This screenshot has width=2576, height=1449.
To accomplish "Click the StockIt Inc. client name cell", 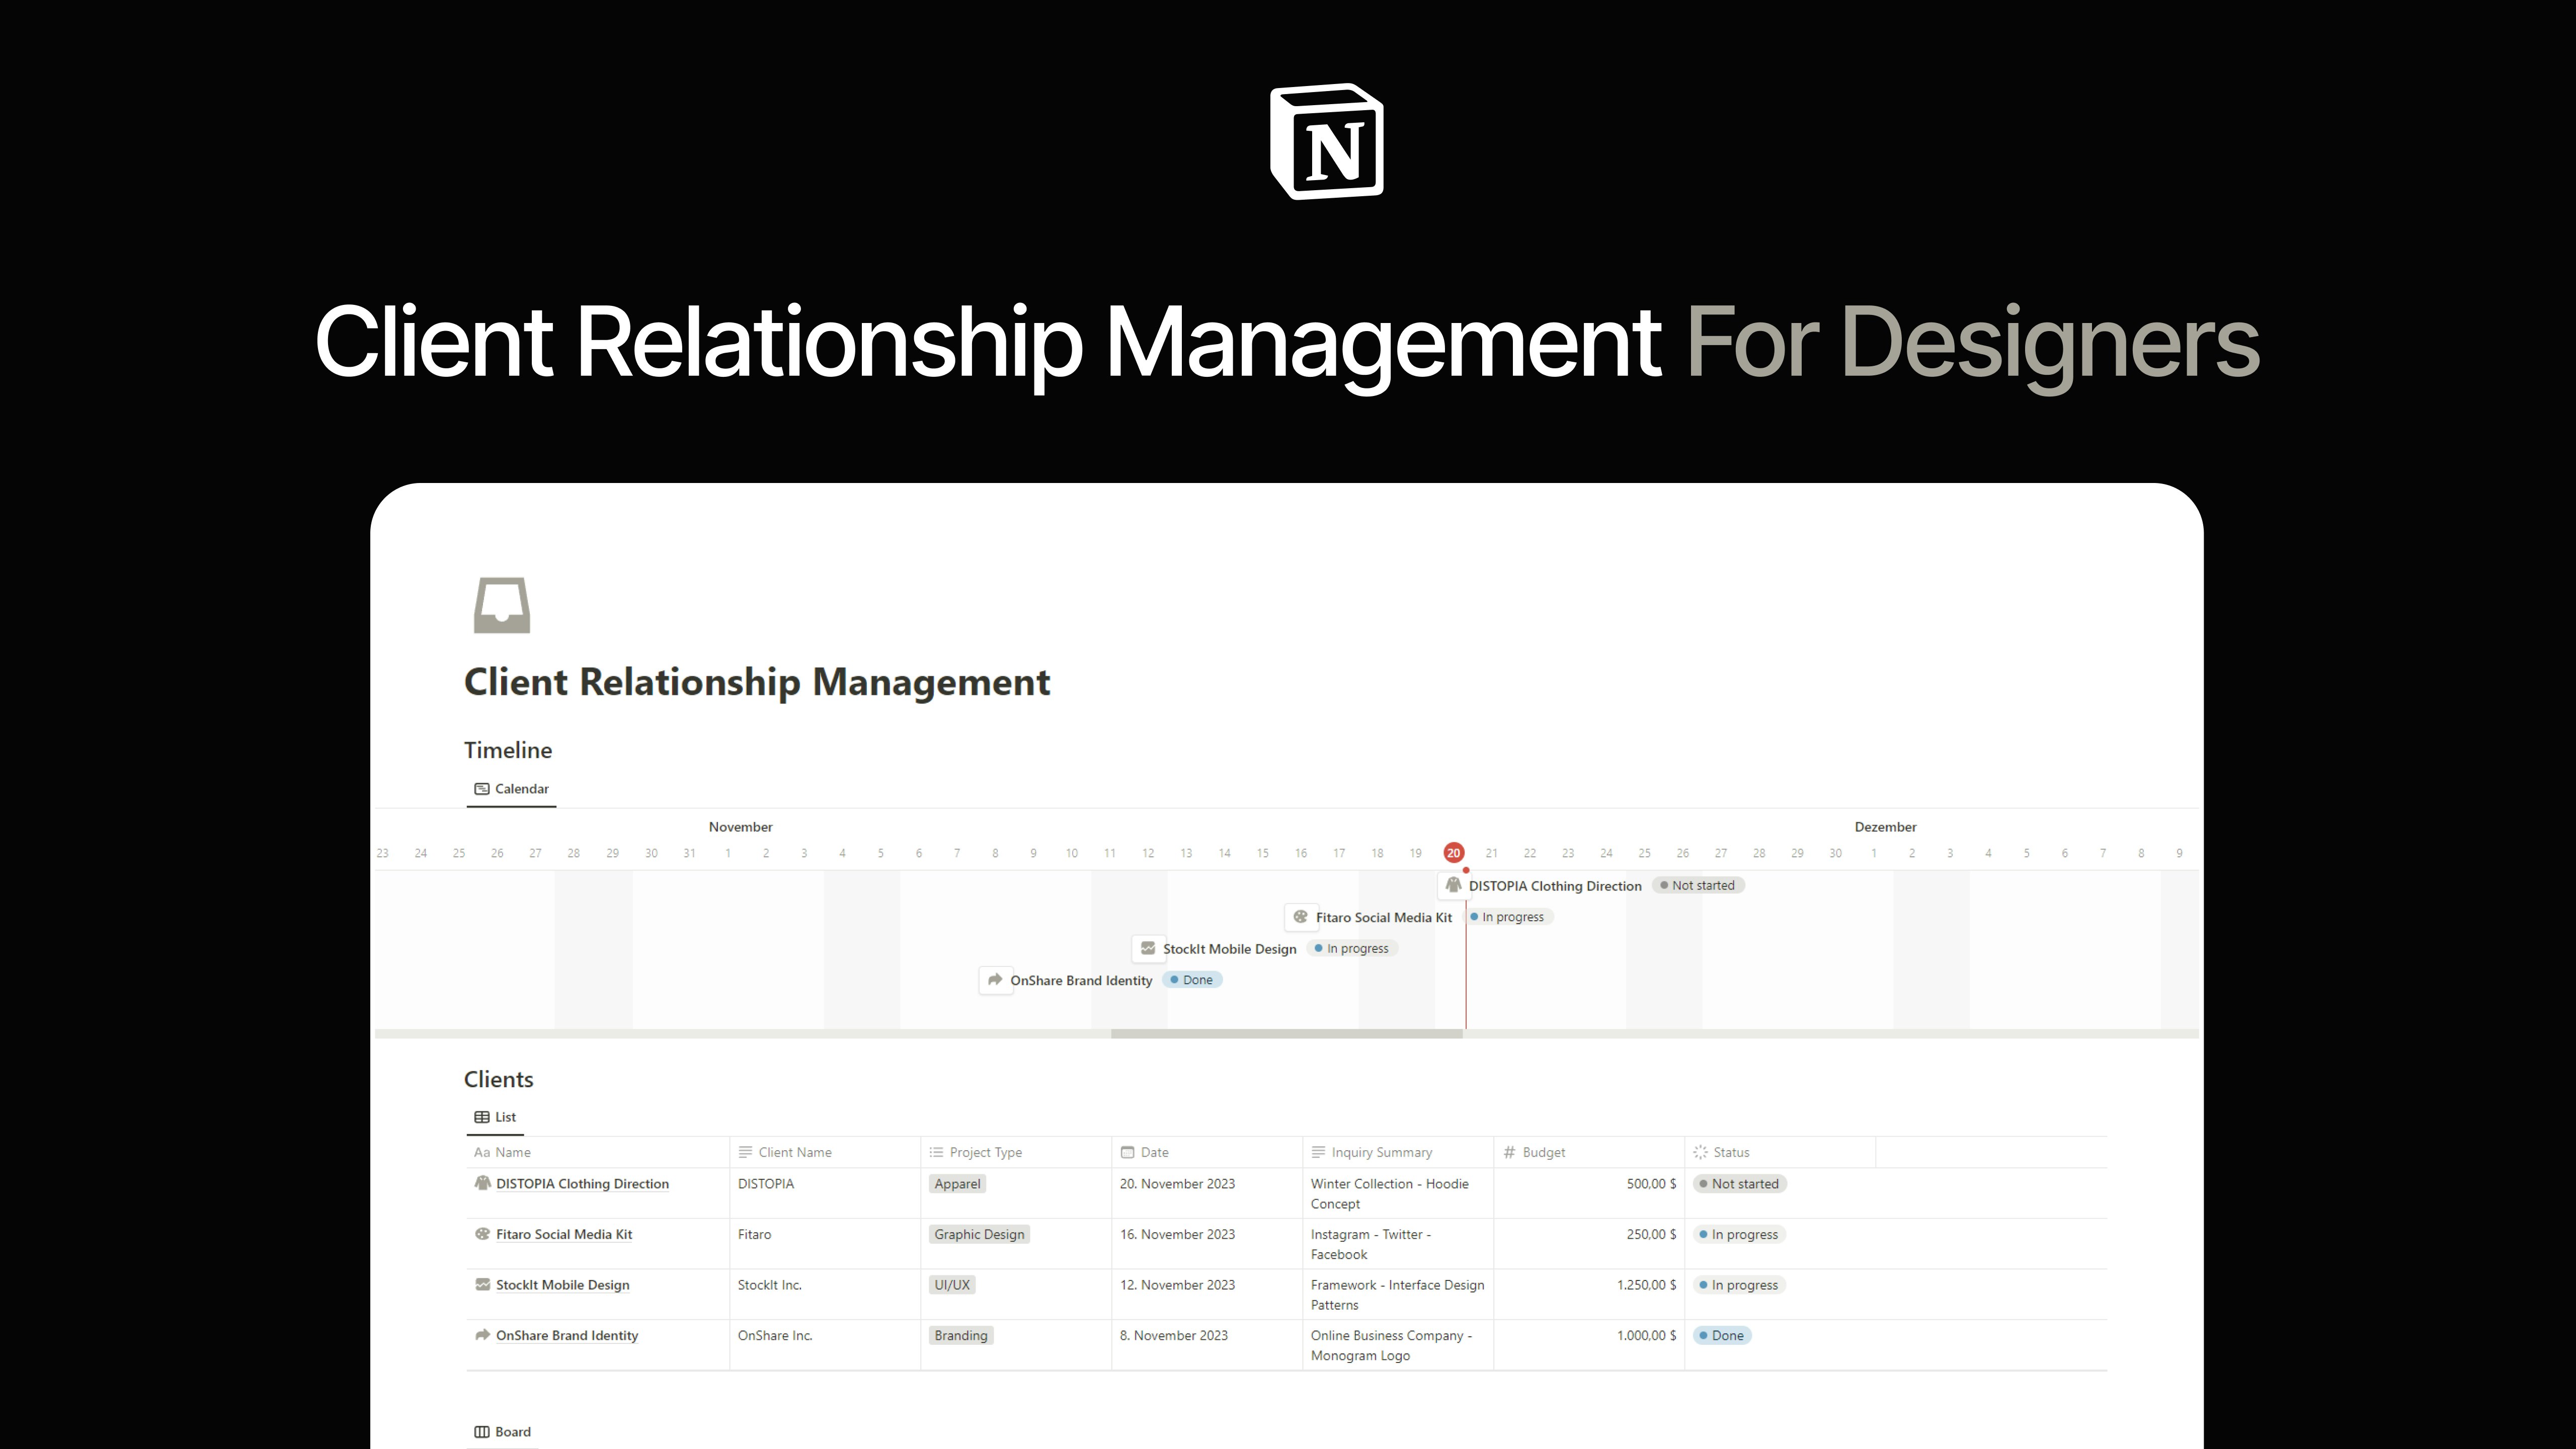I will click(x=825, y=1294).
